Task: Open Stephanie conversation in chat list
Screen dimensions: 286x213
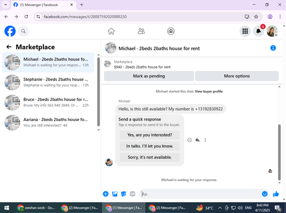Action: [x=48, y=82]
